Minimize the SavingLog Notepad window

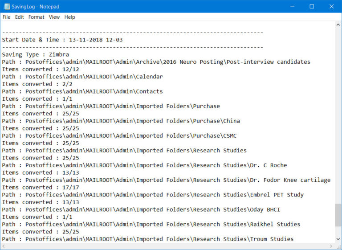pyautogui.click(x=292, y=6)
